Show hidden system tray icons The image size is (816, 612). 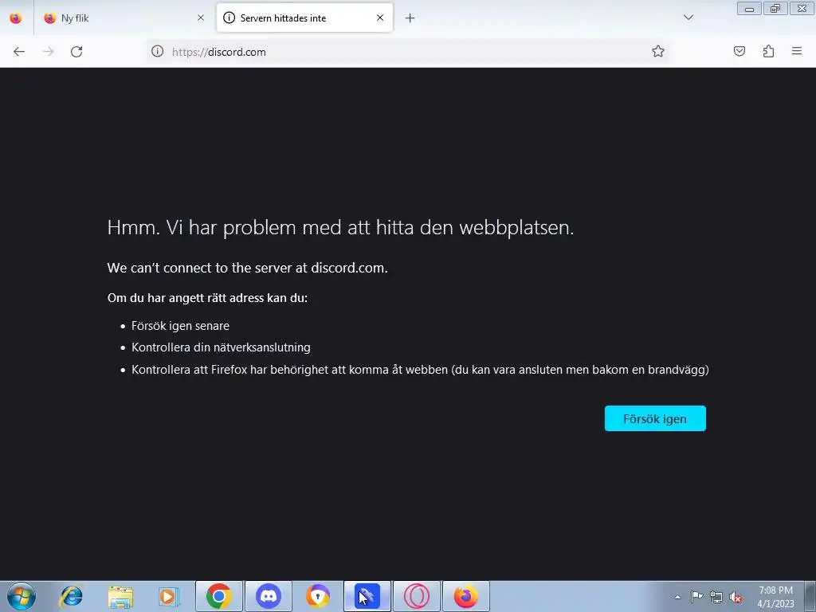click(x=677, y=597)
